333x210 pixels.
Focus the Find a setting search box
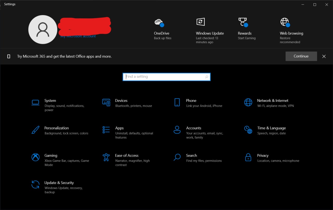[x=166, y=77]
